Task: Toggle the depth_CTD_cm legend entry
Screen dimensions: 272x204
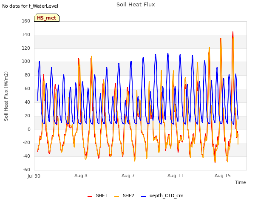Action: pyautogui.click(x=162, y=195)
